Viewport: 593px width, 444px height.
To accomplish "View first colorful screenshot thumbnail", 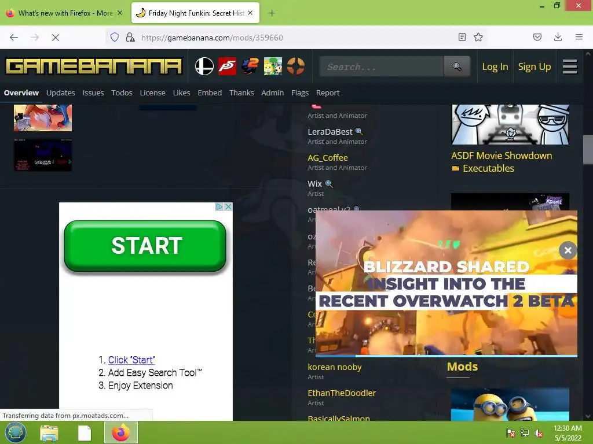I will (43, 118).
